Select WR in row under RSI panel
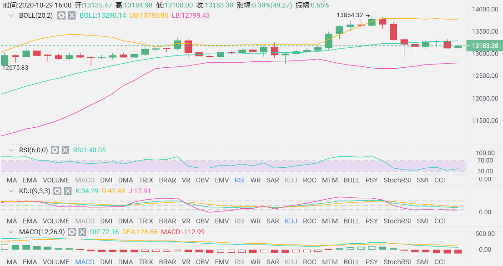 coord(256,181)
